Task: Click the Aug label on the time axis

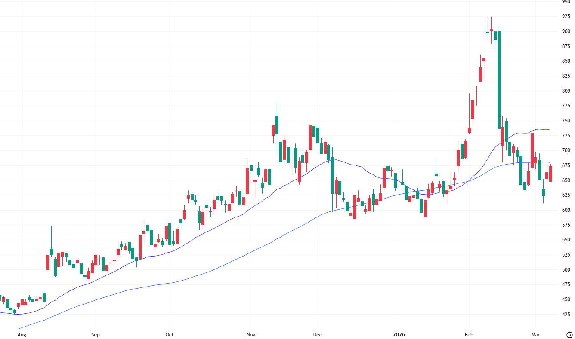Action: 22,334
